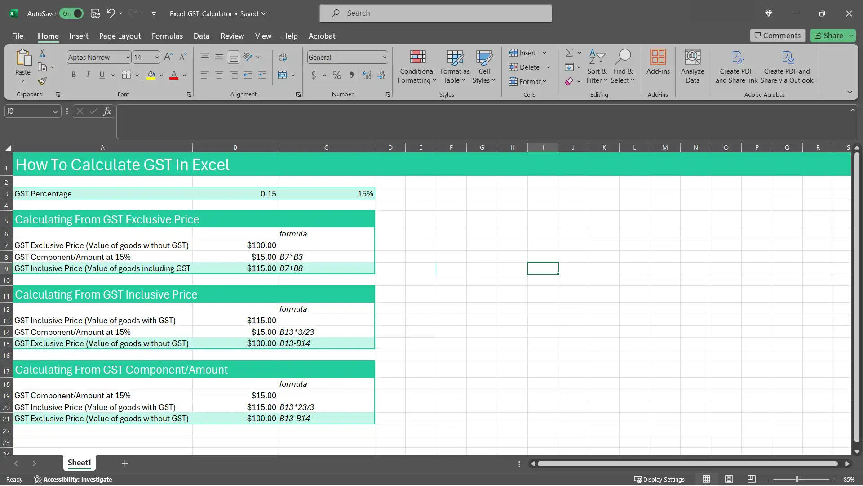Image resolution: width=863 pixels, height=486 pixels.
Task: Open the Formulas ribbon tab
Action: tap(167, 36)
